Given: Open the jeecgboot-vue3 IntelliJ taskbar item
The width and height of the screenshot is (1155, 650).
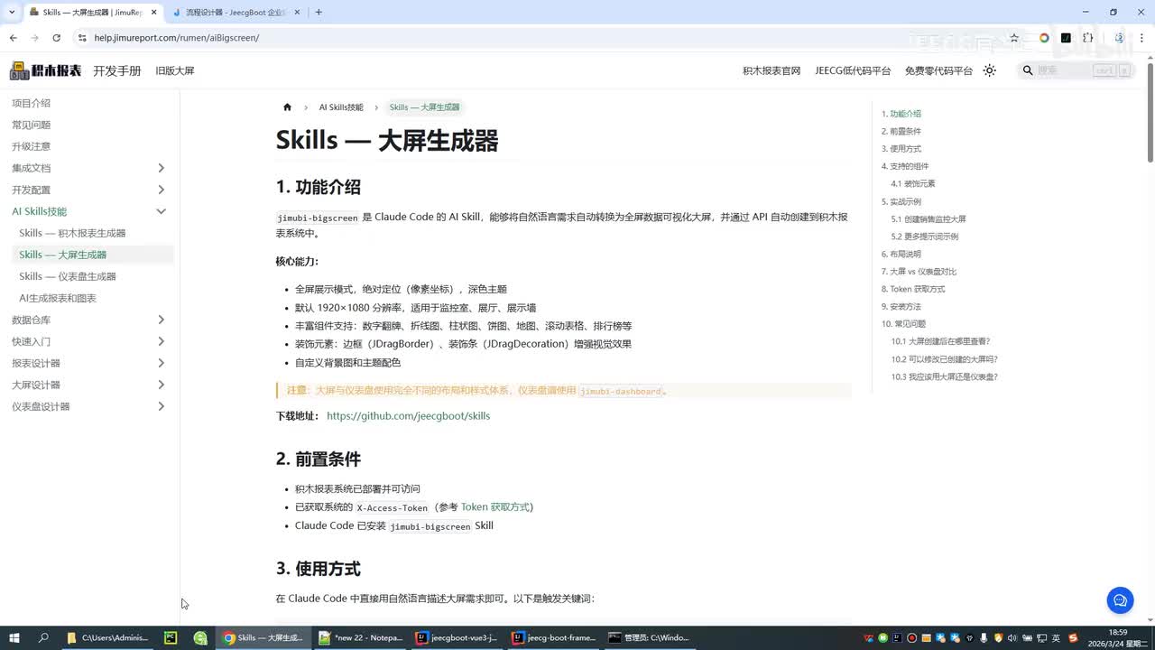Looking at the screenshot, I should 456,637.
